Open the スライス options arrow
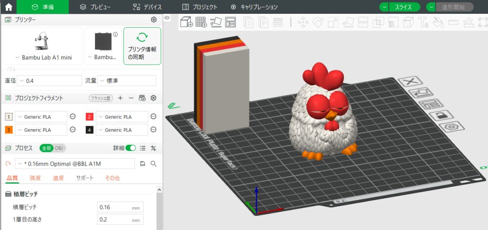 (x=384, y=7)
